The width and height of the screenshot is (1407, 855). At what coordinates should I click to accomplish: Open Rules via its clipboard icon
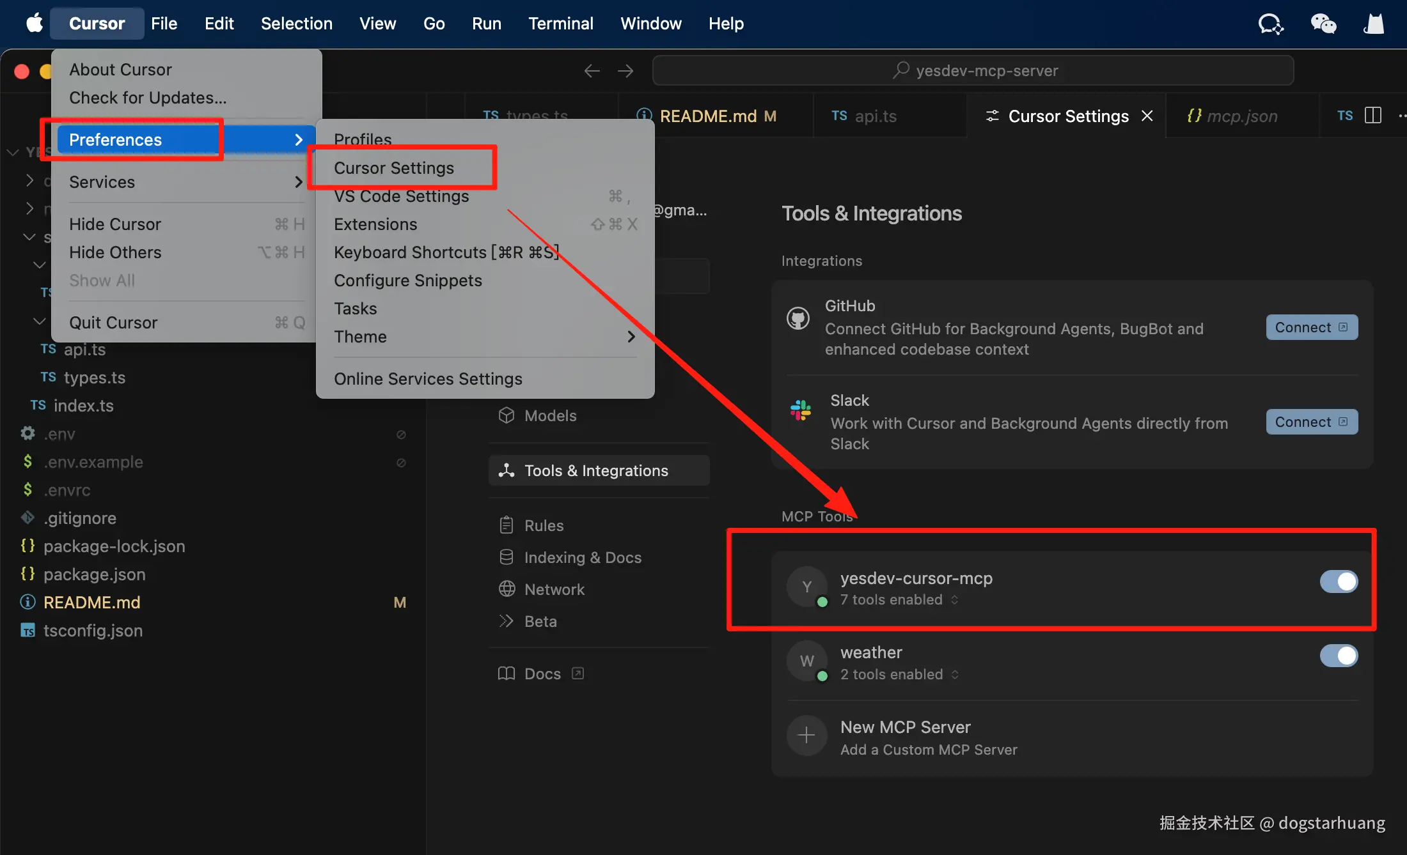(507, 525)
